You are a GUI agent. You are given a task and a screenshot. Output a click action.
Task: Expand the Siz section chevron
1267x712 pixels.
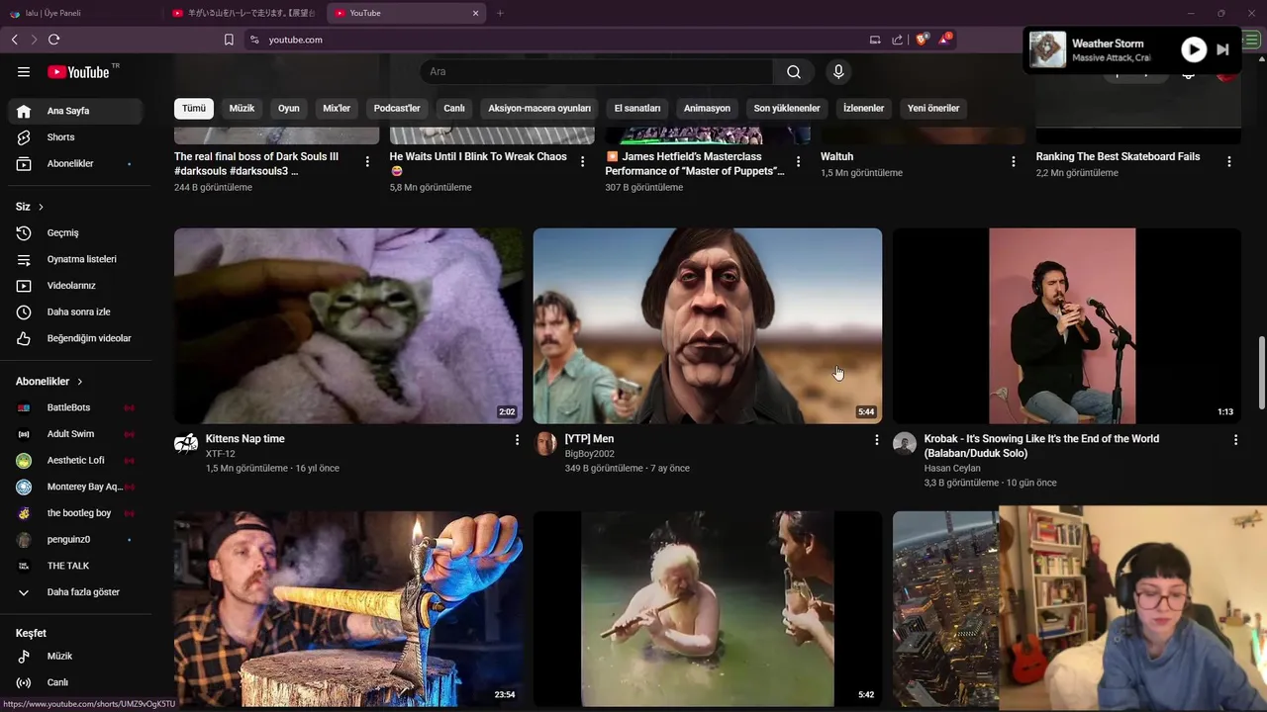tap(41, 207)
